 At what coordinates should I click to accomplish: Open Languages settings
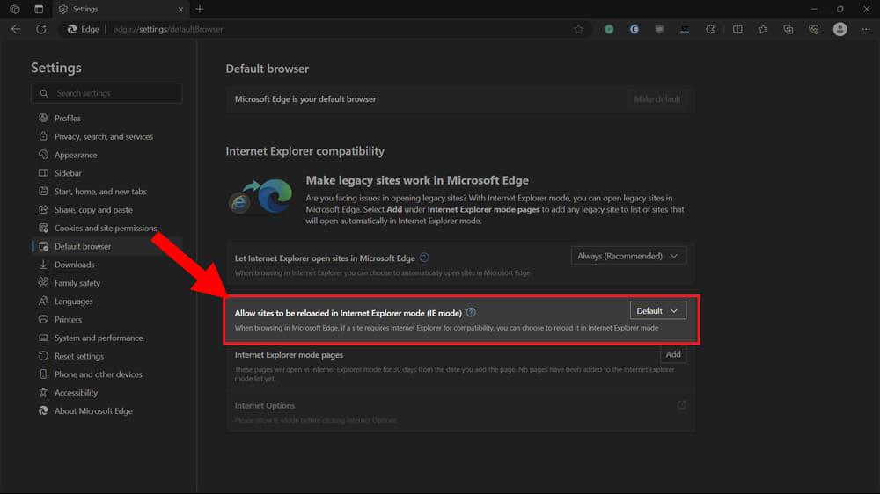pos(73,301)
